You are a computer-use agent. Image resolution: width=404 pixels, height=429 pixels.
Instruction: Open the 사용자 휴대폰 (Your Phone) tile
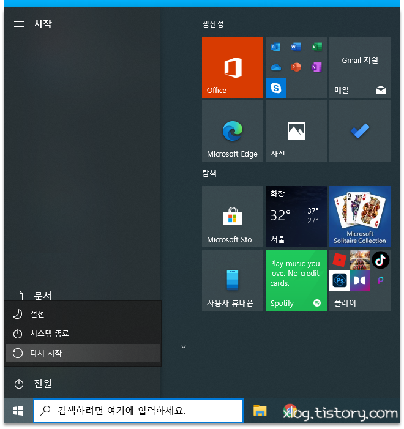point(233,280)
